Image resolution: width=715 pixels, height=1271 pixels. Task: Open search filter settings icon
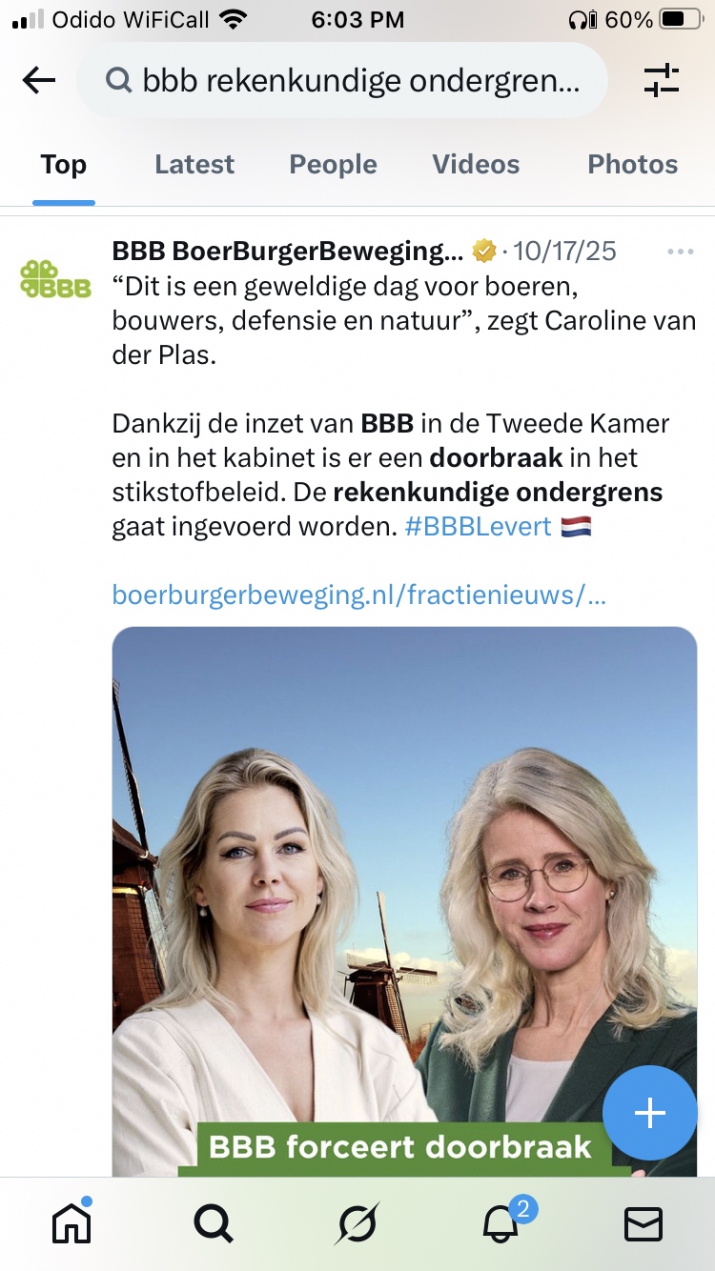pyautogui.click(x=662, y=81)
